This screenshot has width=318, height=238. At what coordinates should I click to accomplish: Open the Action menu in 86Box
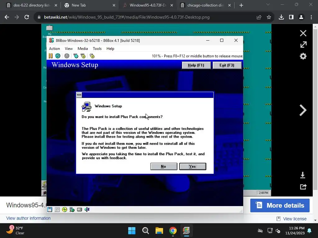tap(54, 49)
